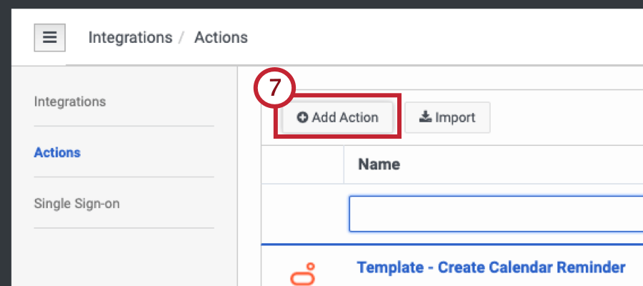Open Template - Create Calendar Reminder
Screen dimensions: 643x286
[491, 267]
